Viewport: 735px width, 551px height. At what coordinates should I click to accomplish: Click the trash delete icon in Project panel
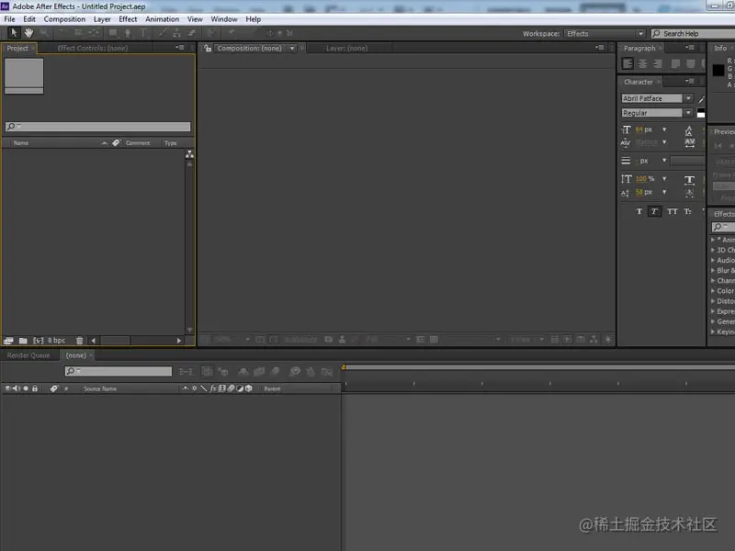point(80,341)
